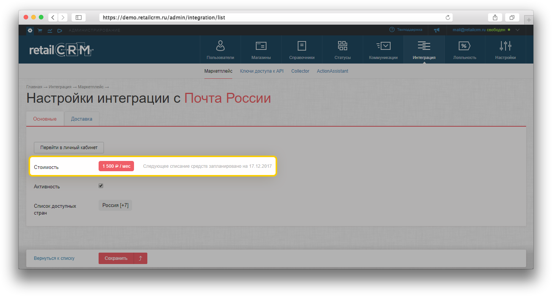
Task: Open the Сохранить split arrow options
Action: [140, 258]
